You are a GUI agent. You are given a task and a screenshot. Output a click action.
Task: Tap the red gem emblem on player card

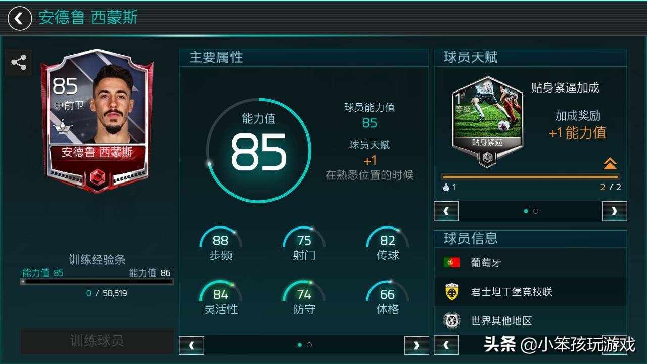click(x=97, y=177)
